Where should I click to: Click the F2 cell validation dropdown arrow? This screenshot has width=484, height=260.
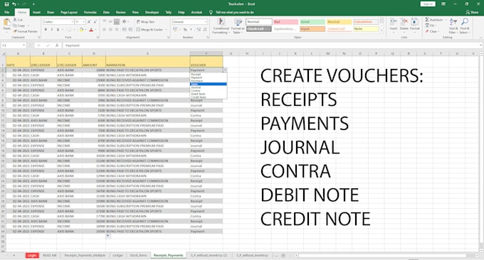point(225,70)
